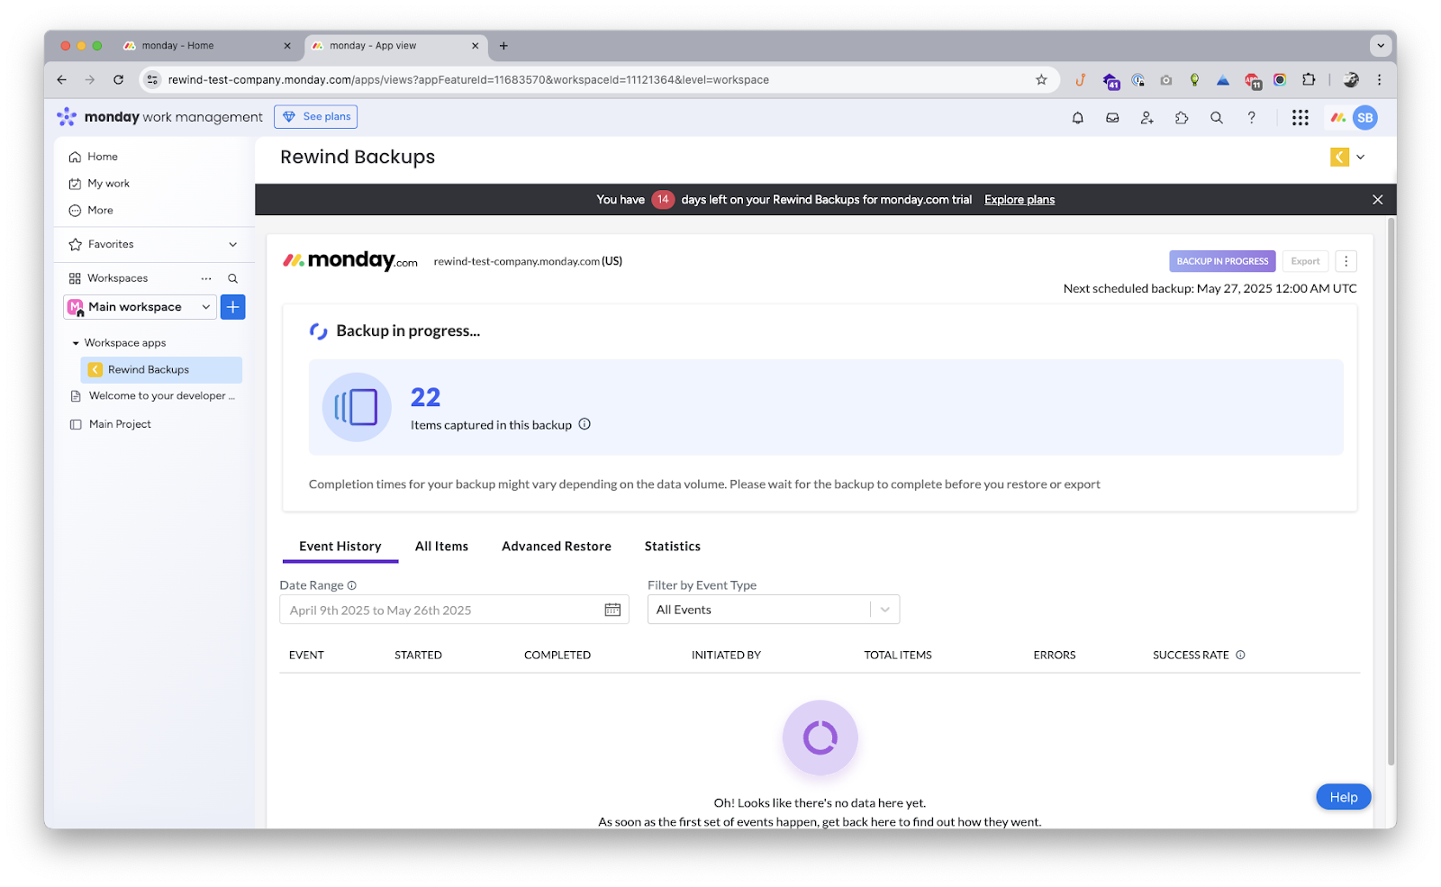
Task: Open the Statistics tab
Action: [672, 547]
